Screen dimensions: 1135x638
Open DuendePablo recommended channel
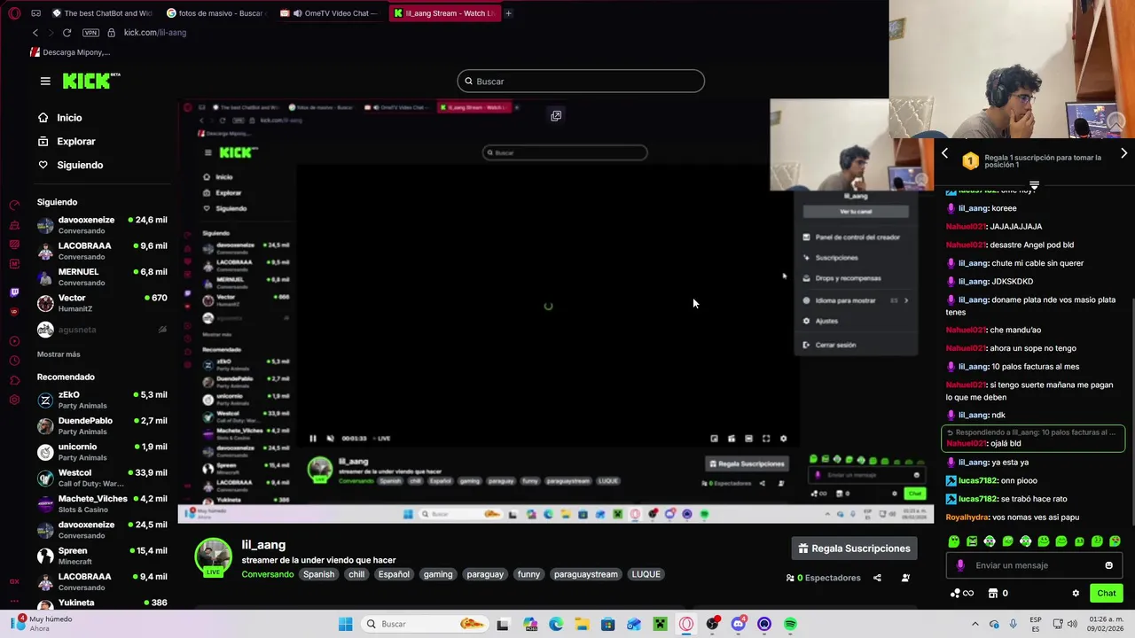tap(102, 425)
